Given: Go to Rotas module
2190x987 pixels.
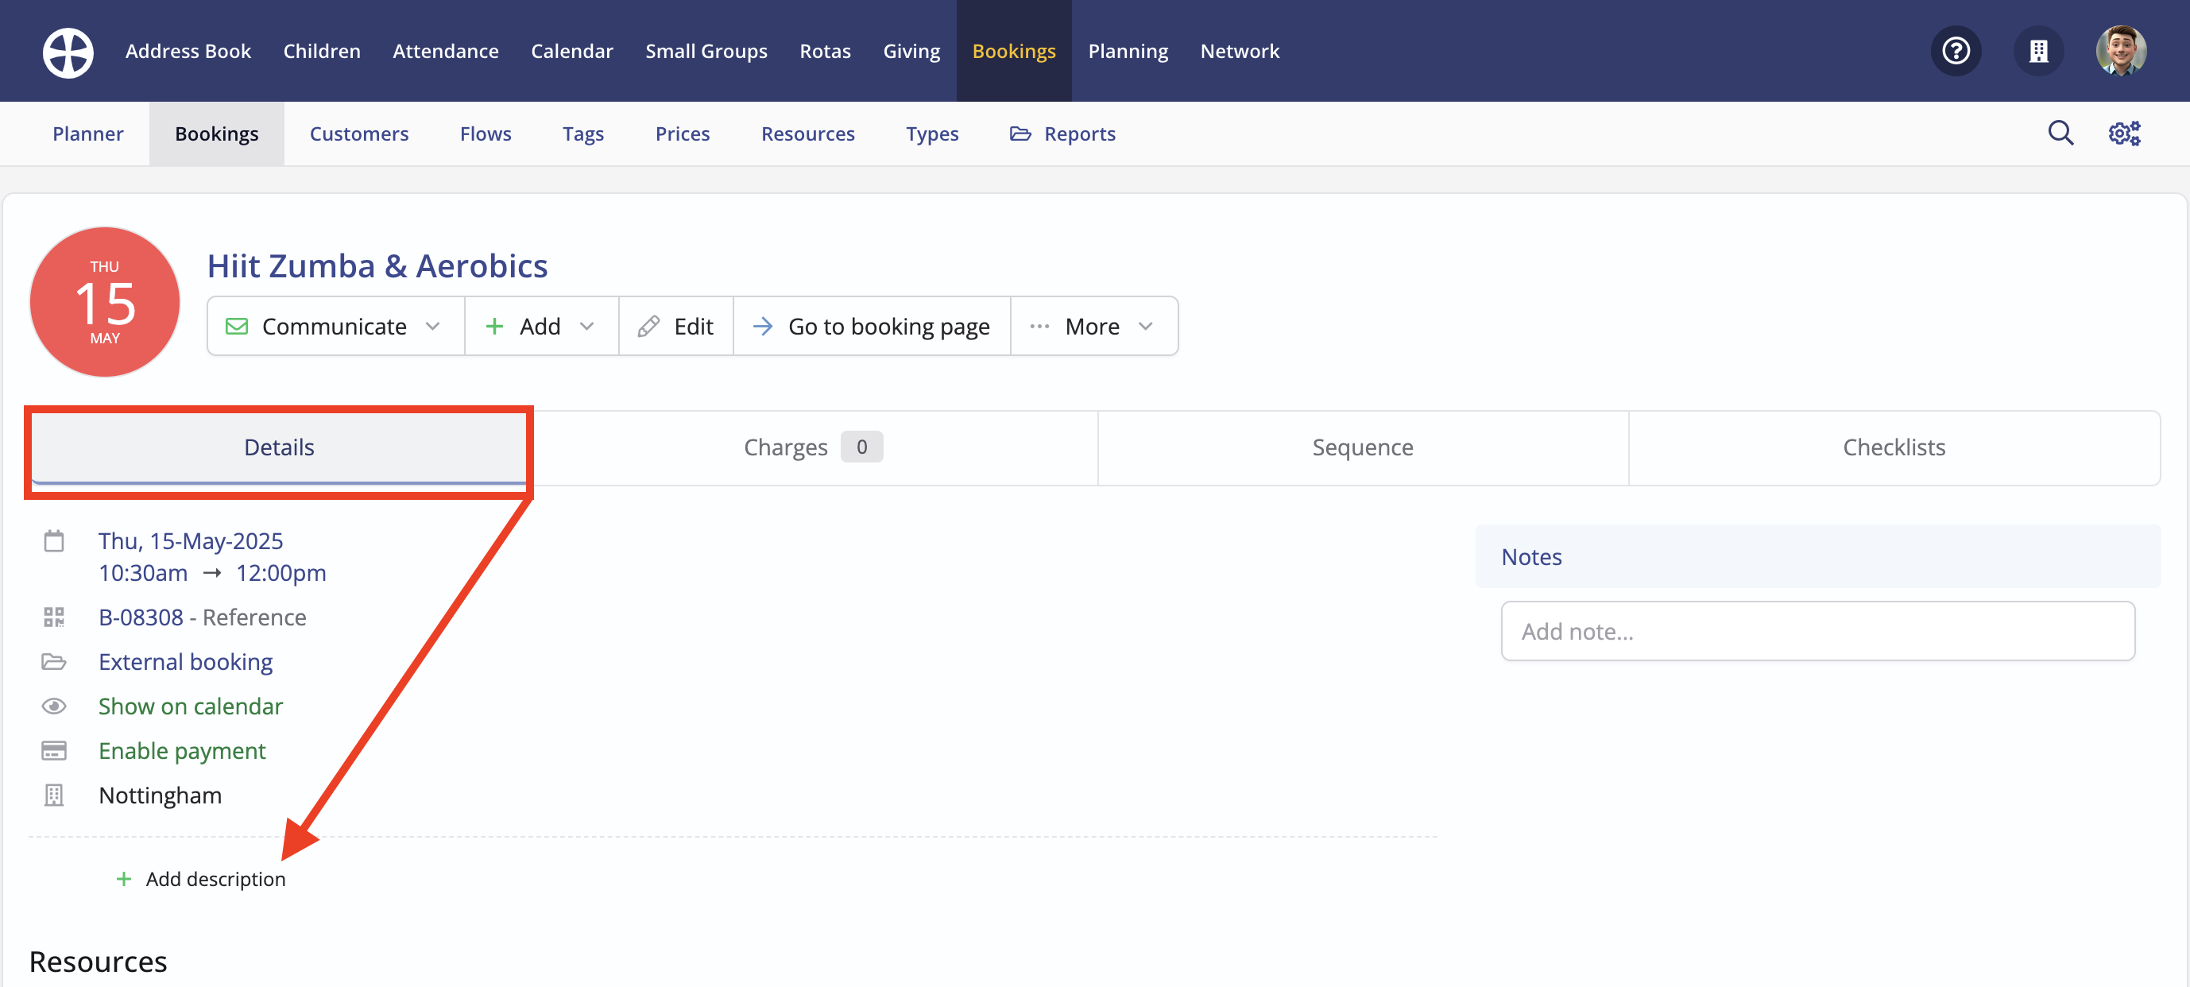Looking at the screenshot, I should (x=825, y=51).
